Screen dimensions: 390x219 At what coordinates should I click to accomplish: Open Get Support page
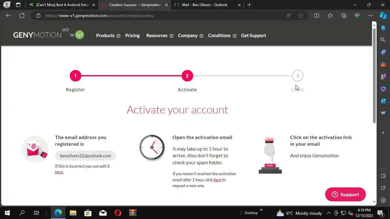[253, 36]
